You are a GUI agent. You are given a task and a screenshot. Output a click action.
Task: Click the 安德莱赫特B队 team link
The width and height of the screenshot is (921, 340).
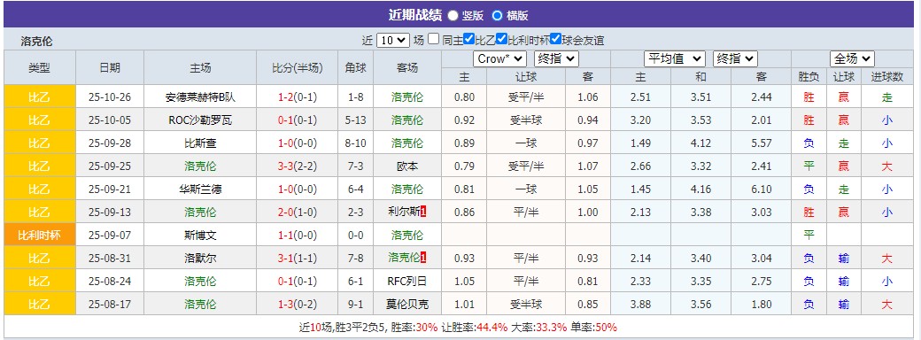(x=200, y=97)
